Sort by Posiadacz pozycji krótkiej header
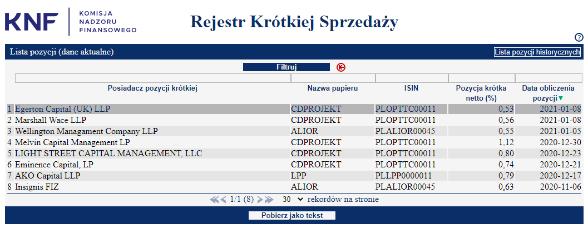Image resolution: width=588 pixels, height=228 pixels. pyautogui.click(x=152, y=88)
